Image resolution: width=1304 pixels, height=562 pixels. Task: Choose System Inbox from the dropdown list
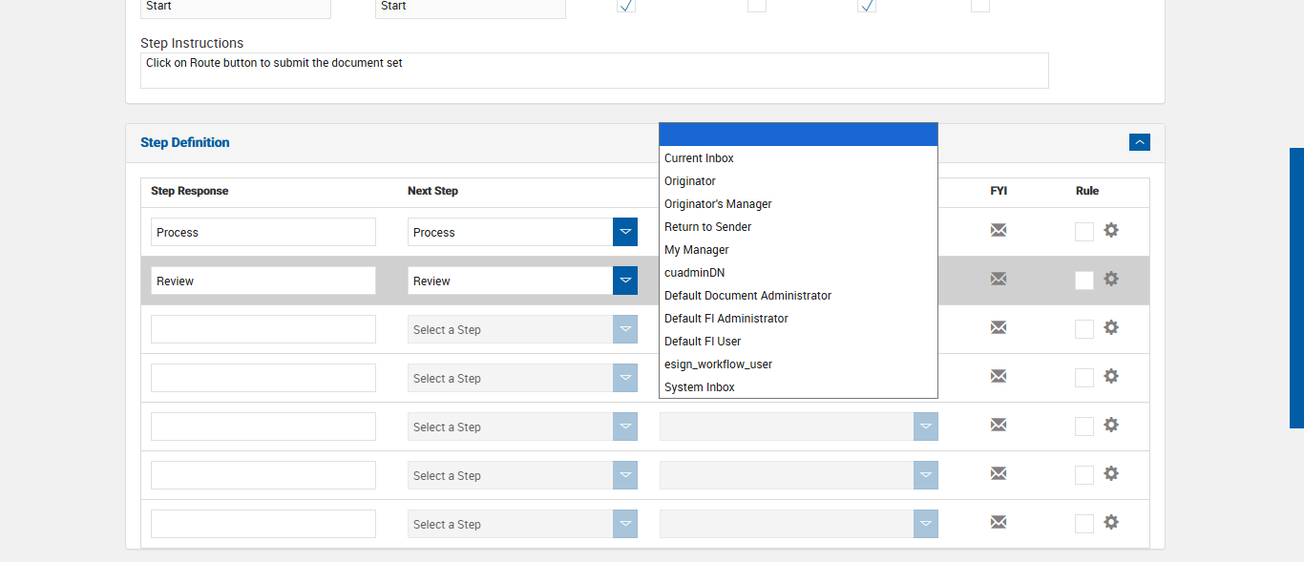(x=700, y=387)
